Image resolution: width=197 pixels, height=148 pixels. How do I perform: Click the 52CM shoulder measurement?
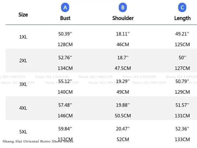(123, 139)
